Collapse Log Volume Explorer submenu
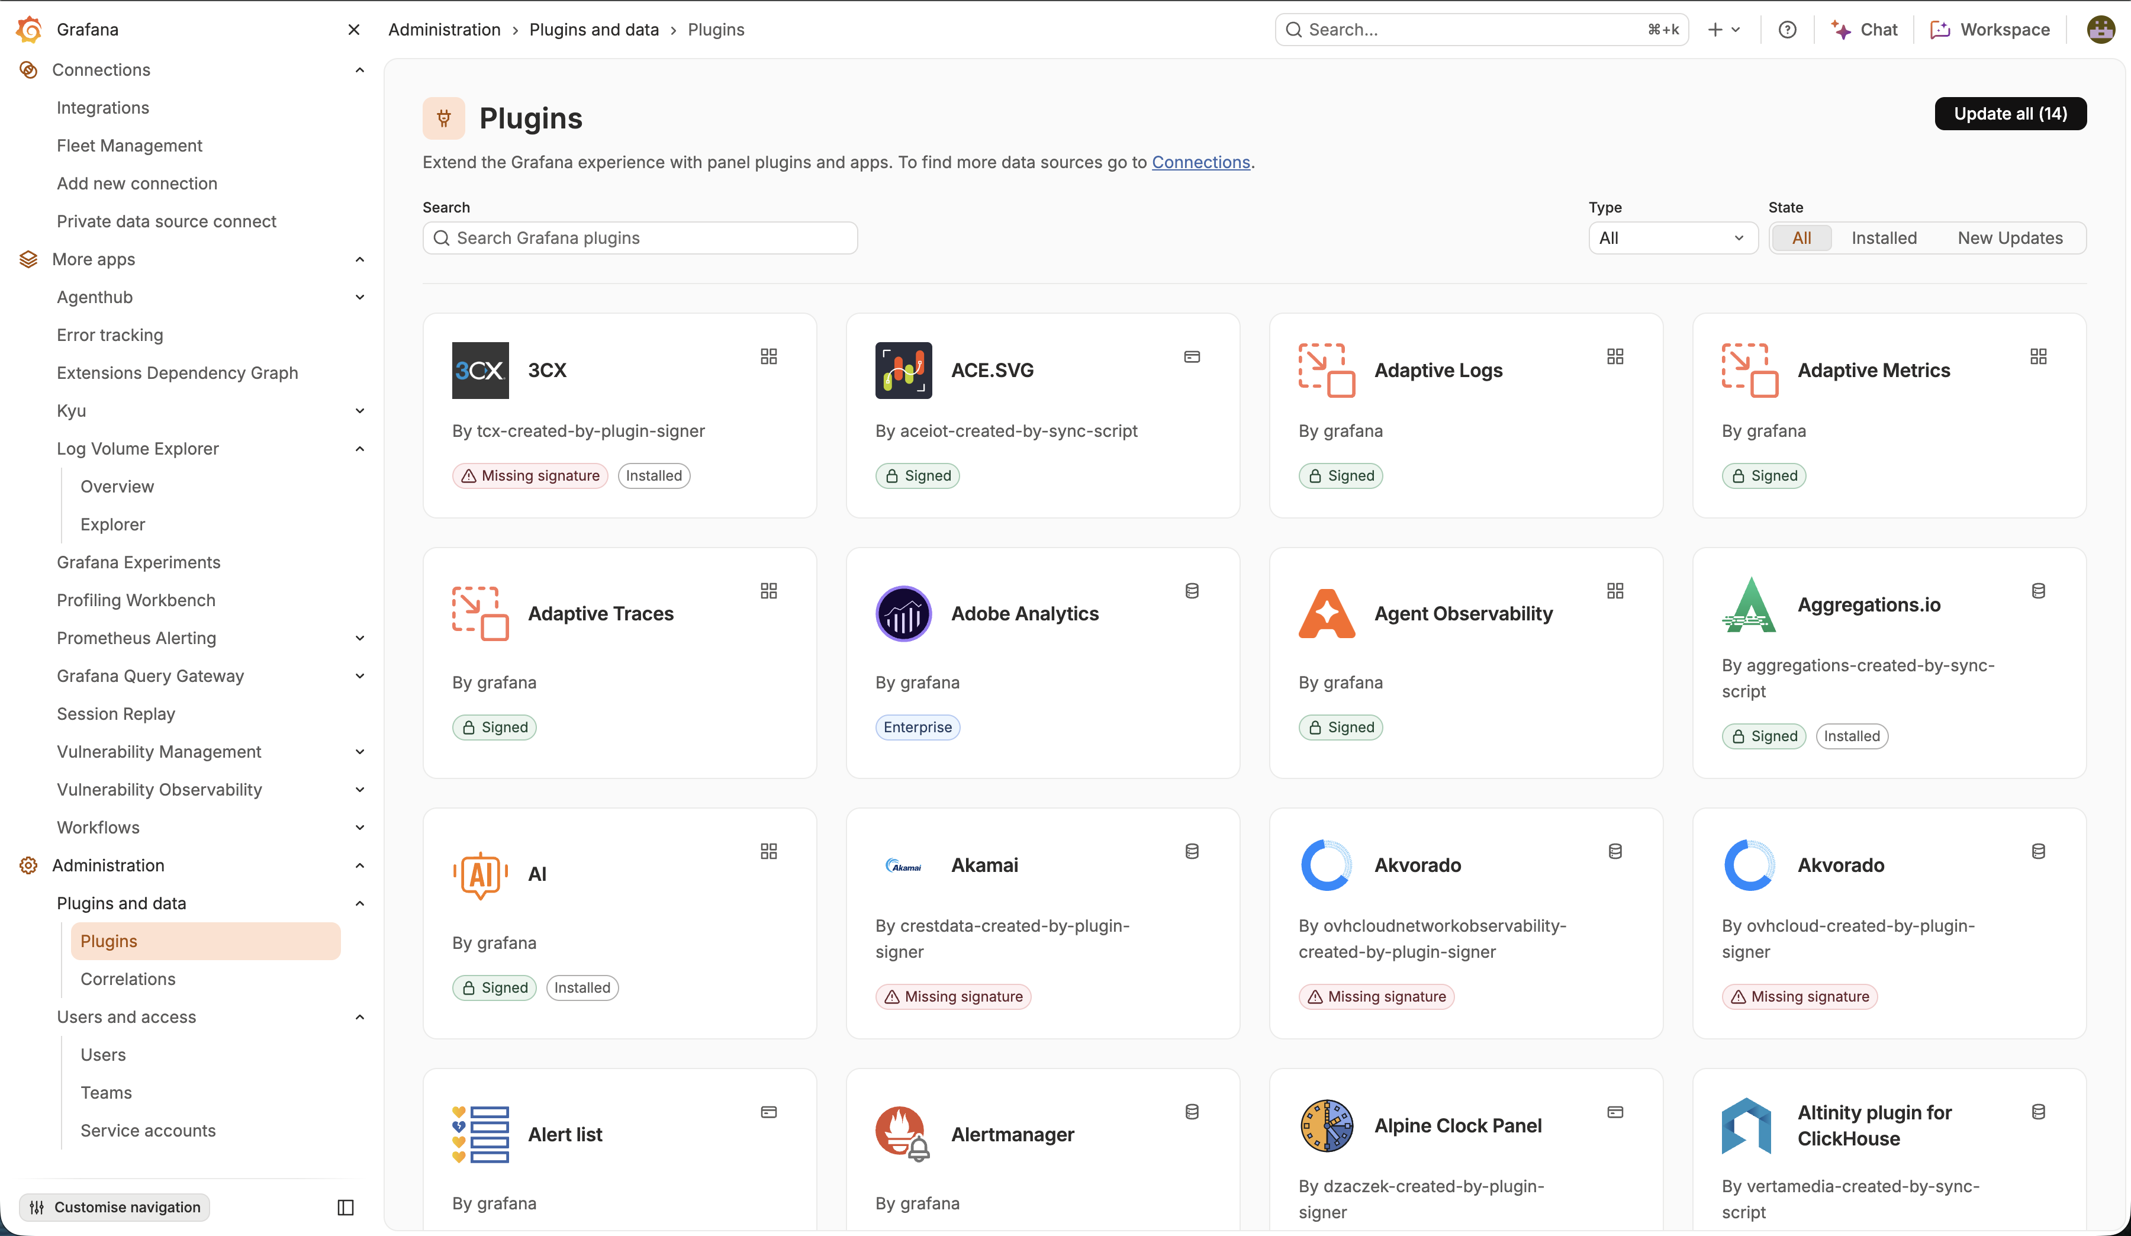This screenshot has height=1236, width=2131. [360, 449]
